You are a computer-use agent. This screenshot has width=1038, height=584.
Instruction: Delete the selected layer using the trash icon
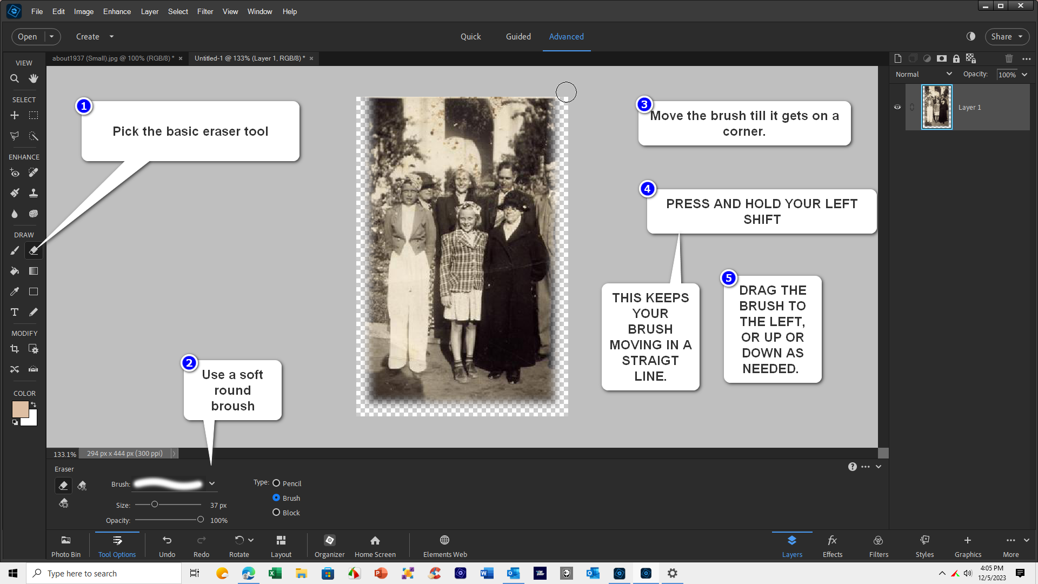[x=1008, y=58]
